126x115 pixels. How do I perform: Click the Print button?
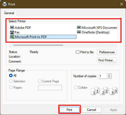click(69, 110)
